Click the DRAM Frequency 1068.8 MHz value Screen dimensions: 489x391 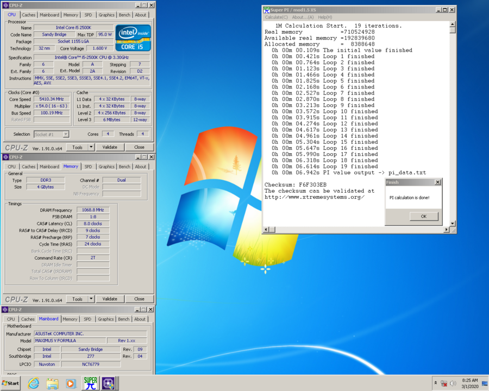[x=93, y=210]
